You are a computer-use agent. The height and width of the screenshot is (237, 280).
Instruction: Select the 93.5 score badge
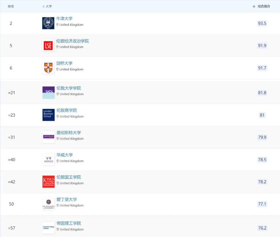[262, 23]
